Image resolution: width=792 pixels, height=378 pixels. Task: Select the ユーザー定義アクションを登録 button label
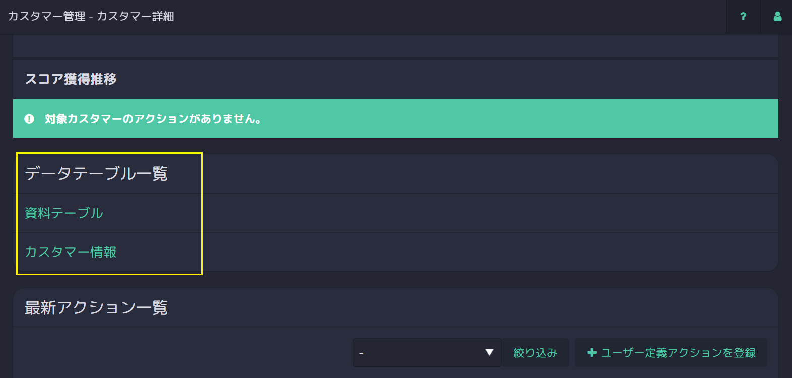pos(678,353)
